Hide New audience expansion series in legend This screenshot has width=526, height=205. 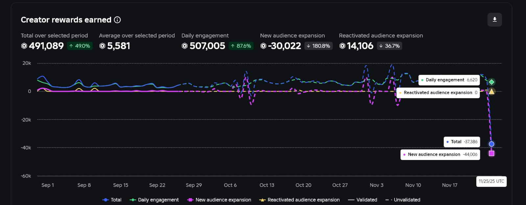pos(219,200)
